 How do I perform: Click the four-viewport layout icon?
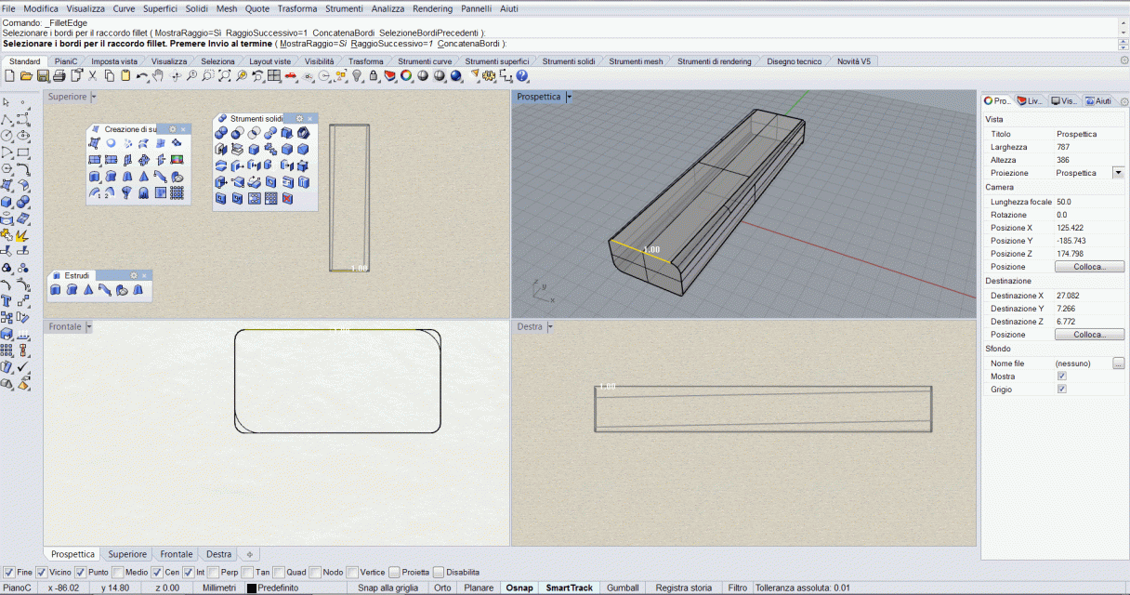[x=274, y=76]
